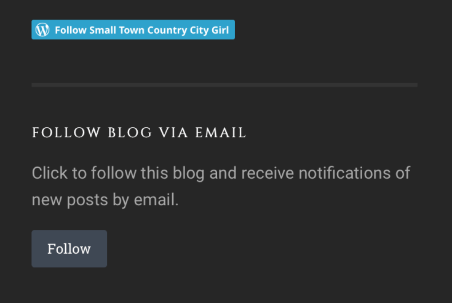The height and width of the screenshot is (303, 452).
Task: Click the blog notification description text
Action: coord(221,186)
